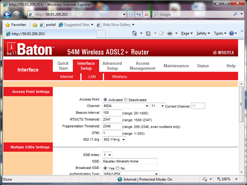Open the Favorites star button
This screenshot has width=247, height=185.
[x=16, y=25]
